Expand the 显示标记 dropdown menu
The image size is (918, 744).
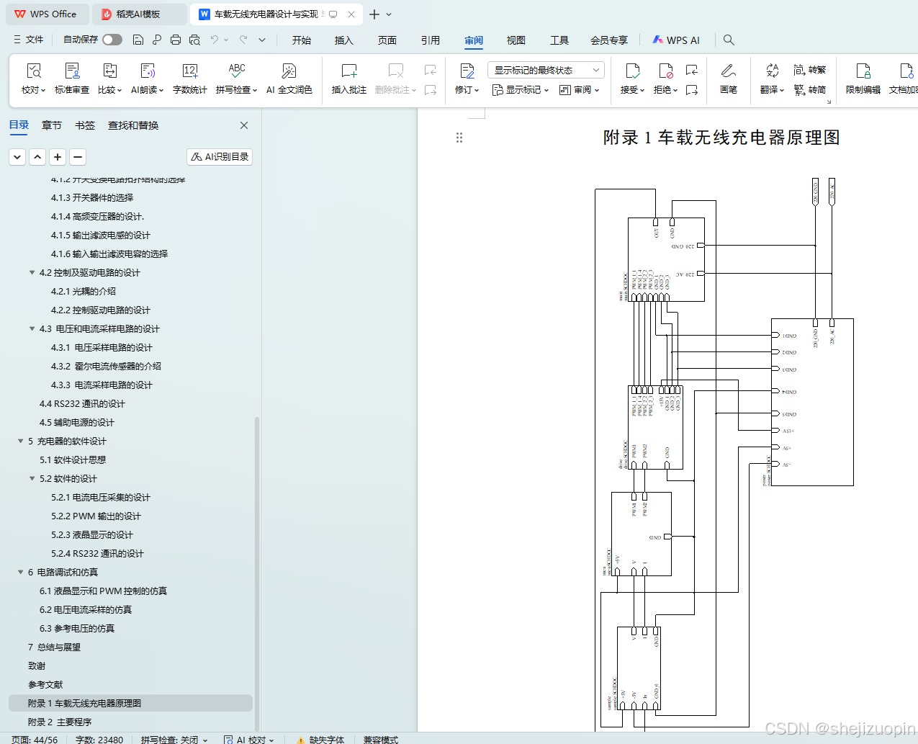coord(520,89)
